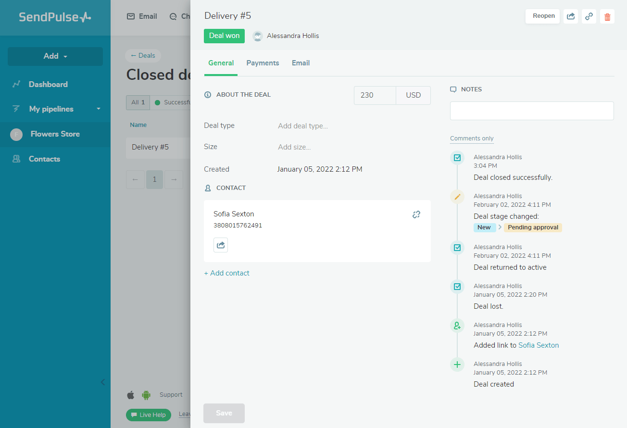Click the Deal closed successfully timeline icon
Screen dimensions: 627x428
pyautogui.click(x=457, y=157)
